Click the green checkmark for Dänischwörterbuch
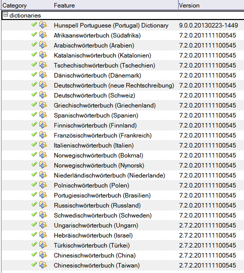The width and height of the screenshot is (244, 273). click(x=34, y=74)
